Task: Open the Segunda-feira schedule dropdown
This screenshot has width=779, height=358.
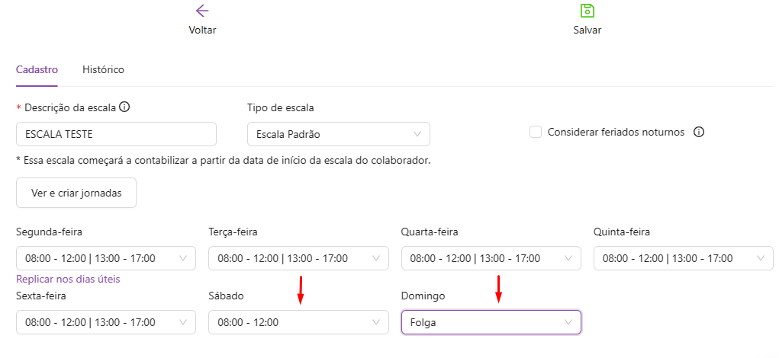Action: coord(105,258)
